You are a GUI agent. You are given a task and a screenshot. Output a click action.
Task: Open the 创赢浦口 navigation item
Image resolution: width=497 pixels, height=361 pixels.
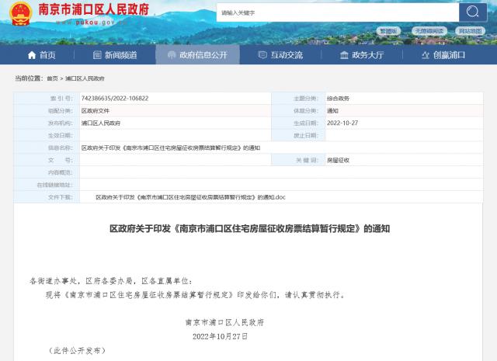[x=443, y=55]
